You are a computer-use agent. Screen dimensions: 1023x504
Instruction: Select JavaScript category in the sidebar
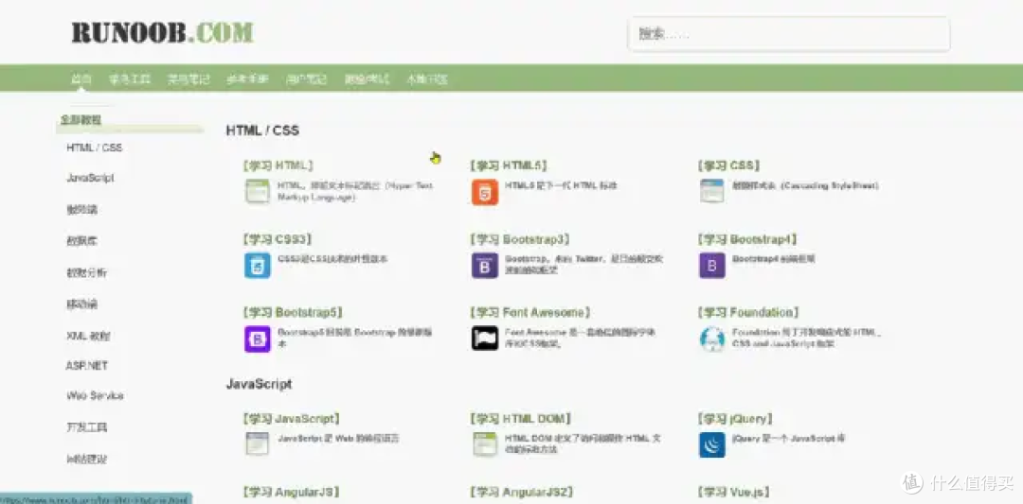click(90, 178)
